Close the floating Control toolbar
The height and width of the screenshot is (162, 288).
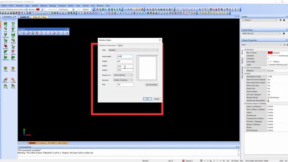point(68,29)
